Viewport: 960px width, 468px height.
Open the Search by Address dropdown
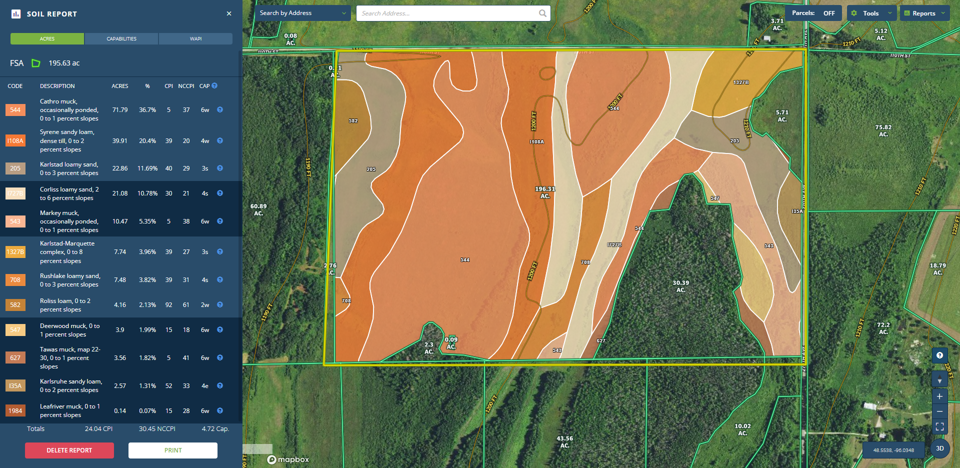tap(302, 13)
